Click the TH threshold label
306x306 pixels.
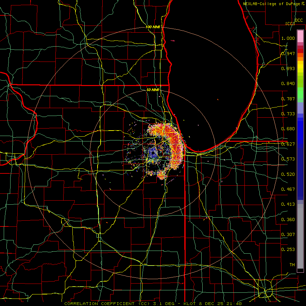pyautogui.click(x=292, y=265)
